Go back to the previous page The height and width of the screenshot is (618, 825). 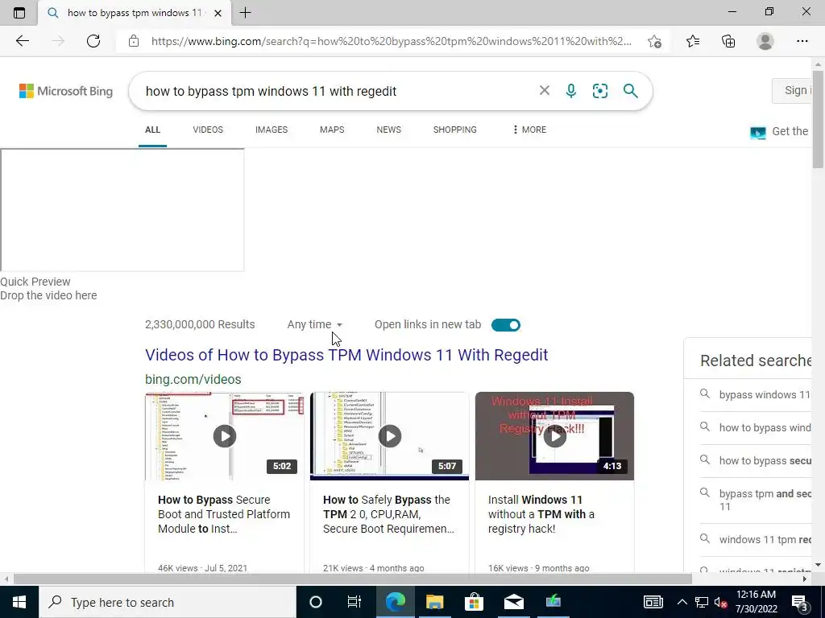(x=22, y=41)
